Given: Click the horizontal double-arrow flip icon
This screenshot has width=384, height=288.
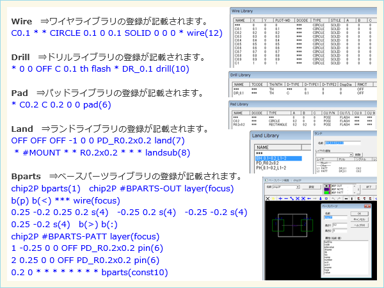Looking at the screenshot, I should pos(346,198).
